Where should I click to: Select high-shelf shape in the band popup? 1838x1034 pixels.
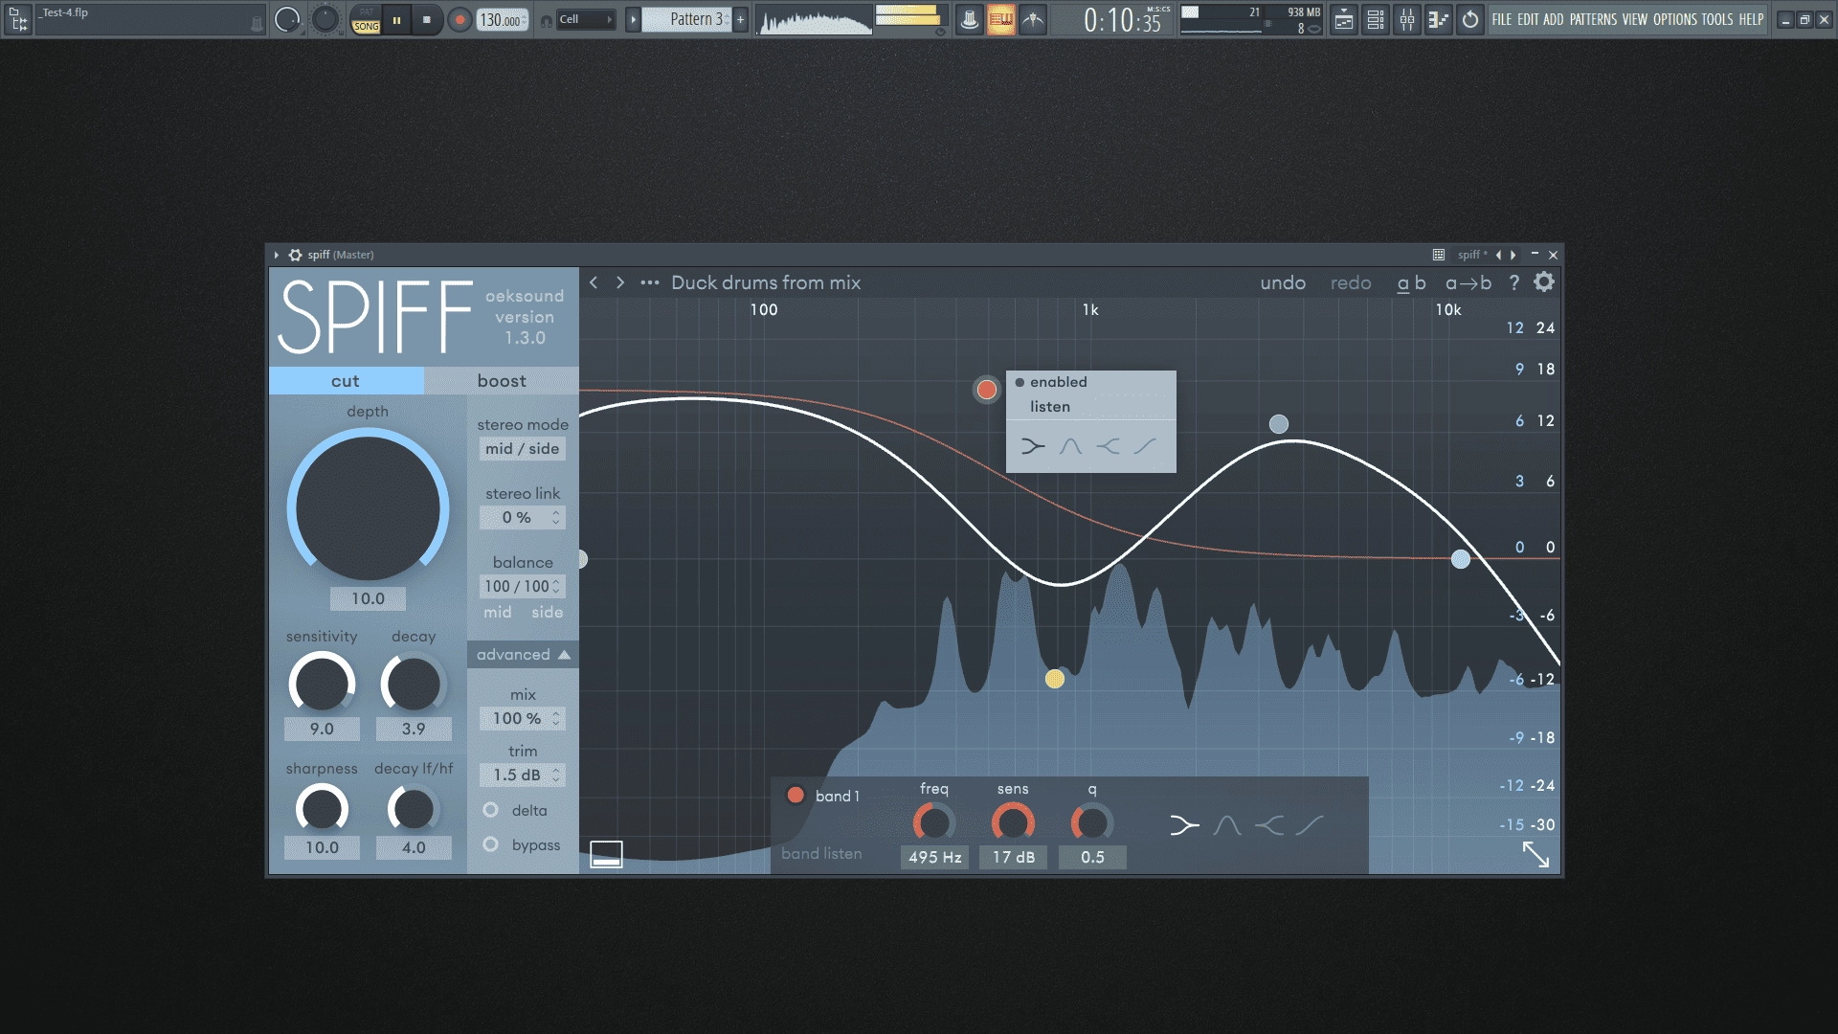[1108, 446]
